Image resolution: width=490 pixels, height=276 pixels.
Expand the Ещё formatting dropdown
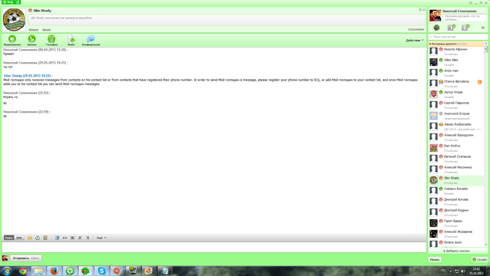click(x=101, y=238)
